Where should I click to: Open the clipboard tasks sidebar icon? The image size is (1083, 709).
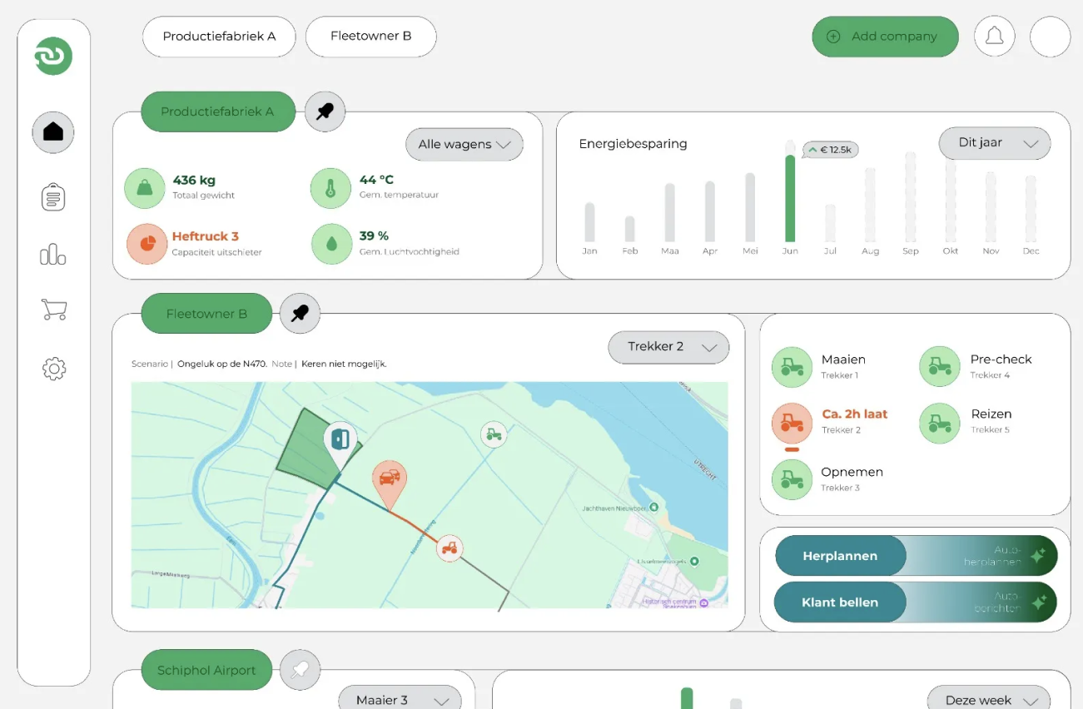53,197
